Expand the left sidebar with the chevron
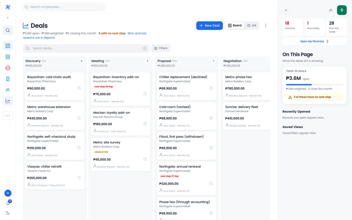Screen dimensions: 352x220 [x=8, y=18]
